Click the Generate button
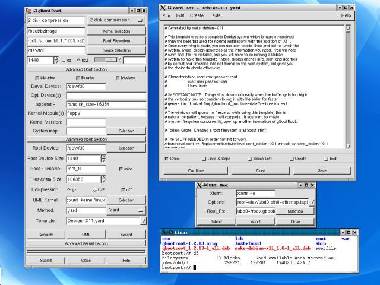 pos(46,235)
